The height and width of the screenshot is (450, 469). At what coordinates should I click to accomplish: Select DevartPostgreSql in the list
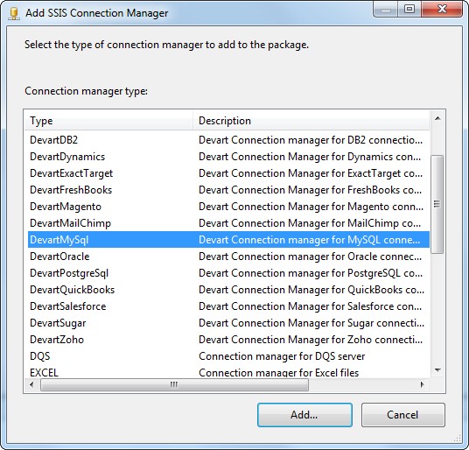tap(228, 273)
